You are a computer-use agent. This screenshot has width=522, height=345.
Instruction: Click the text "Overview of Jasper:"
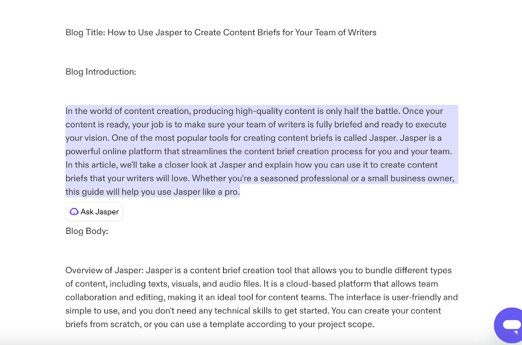pyautogui.click(x=104, y=270)
